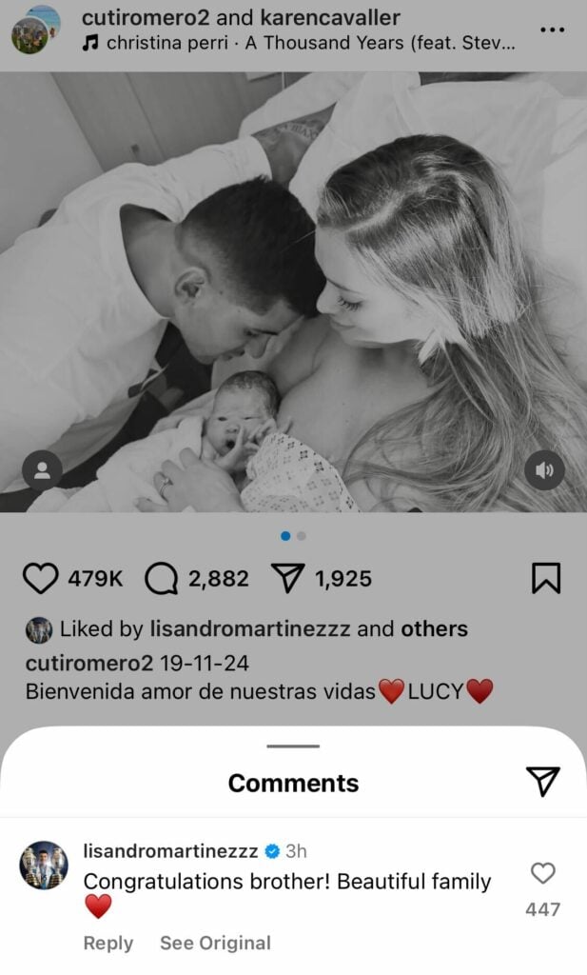Save the post with the bookmark icon
This screenshot has width=587, height=975.
click(546, 578)
